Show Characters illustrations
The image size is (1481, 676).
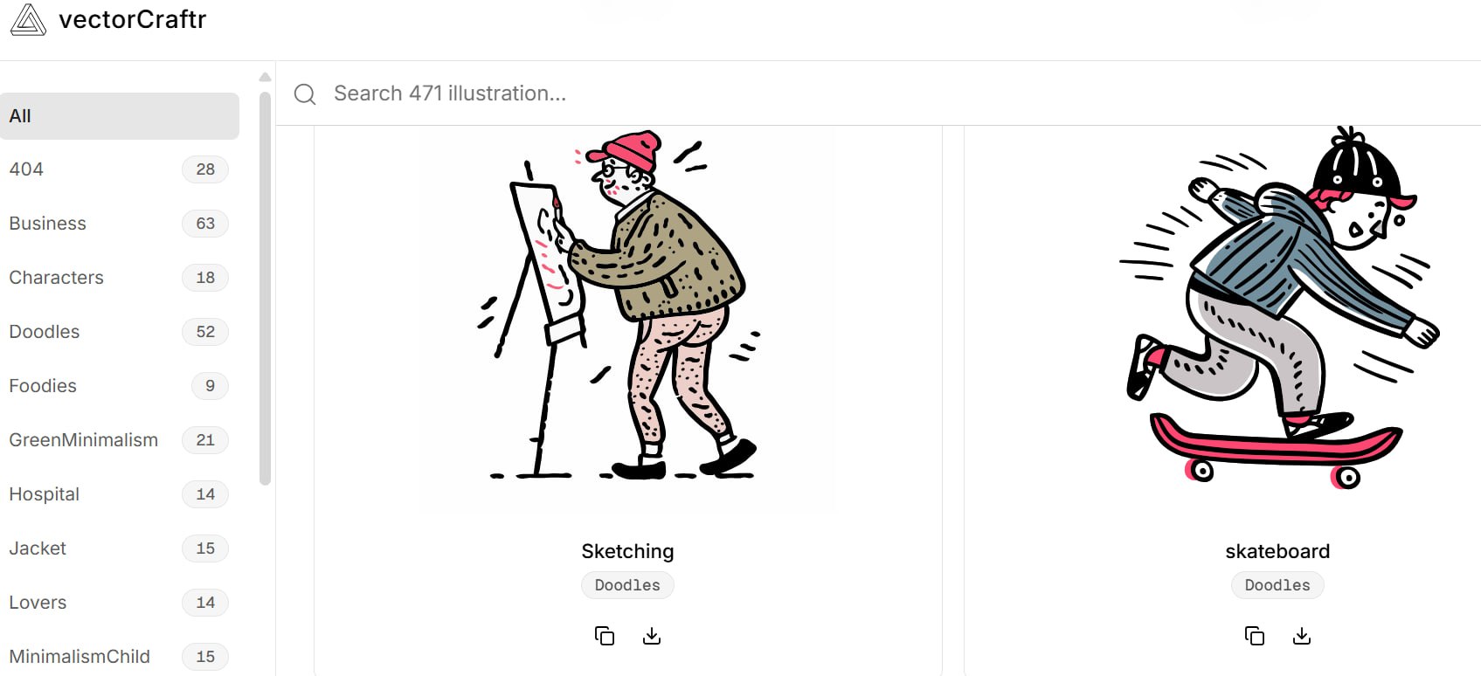click(x=120, y=278)
